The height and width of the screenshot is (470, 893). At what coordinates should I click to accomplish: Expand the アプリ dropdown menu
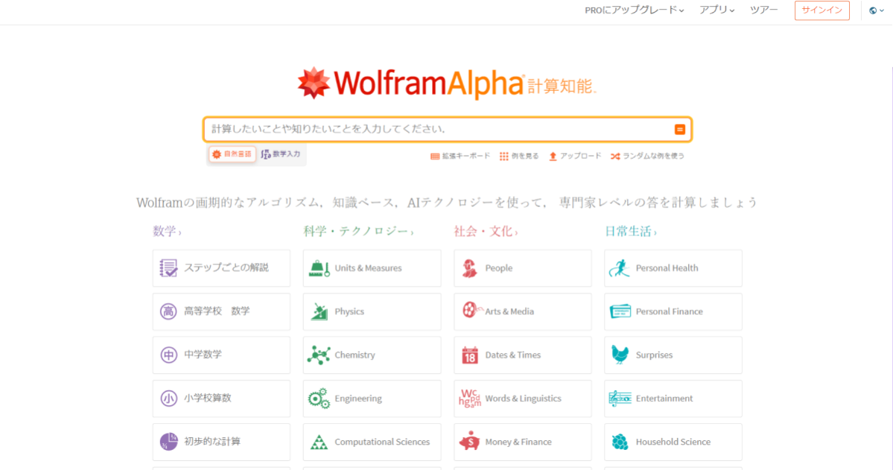click(x=717, y=10)
